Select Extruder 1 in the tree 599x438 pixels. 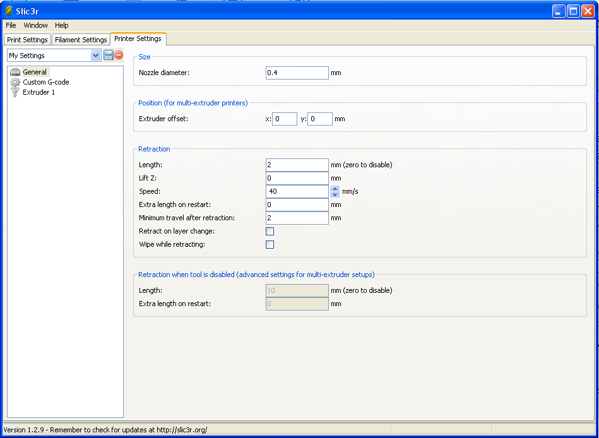pos(39,92)
